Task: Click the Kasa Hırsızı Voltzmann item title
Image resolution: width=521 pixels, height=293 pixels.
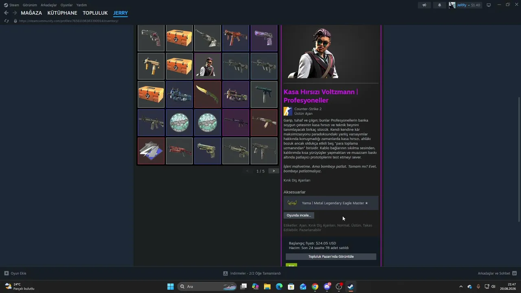Action: pyautogui.click(x=321, y=96)
